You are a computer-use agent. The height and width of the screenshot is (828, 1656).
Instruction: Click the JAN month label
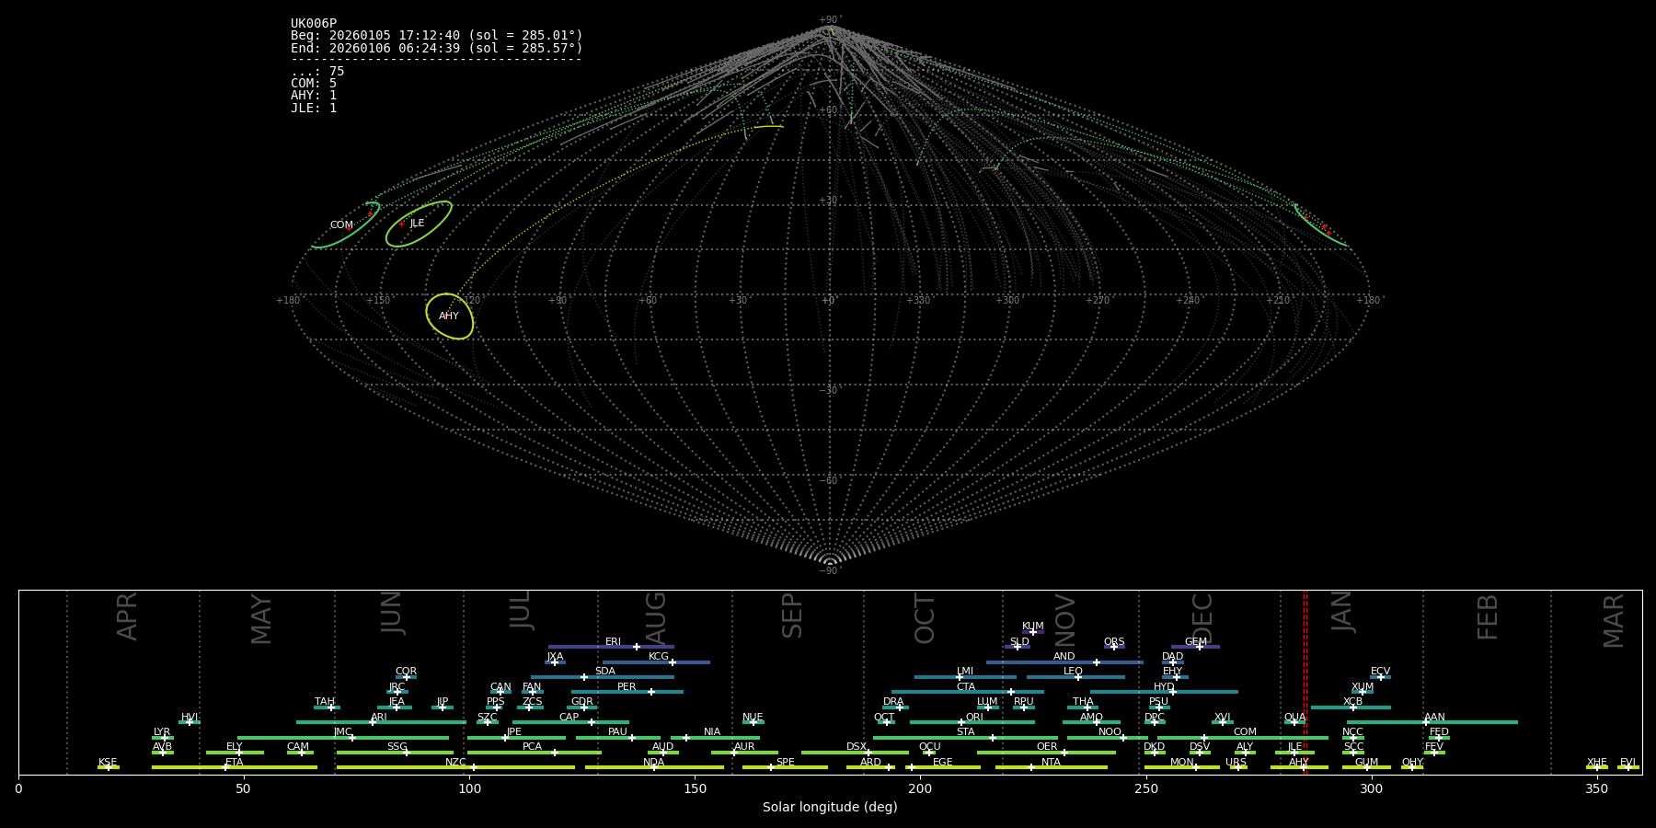1342,612
